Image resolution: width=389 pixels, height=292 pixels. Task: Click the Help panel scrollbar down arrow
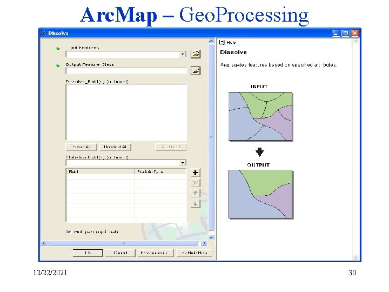tap(356, 257)
